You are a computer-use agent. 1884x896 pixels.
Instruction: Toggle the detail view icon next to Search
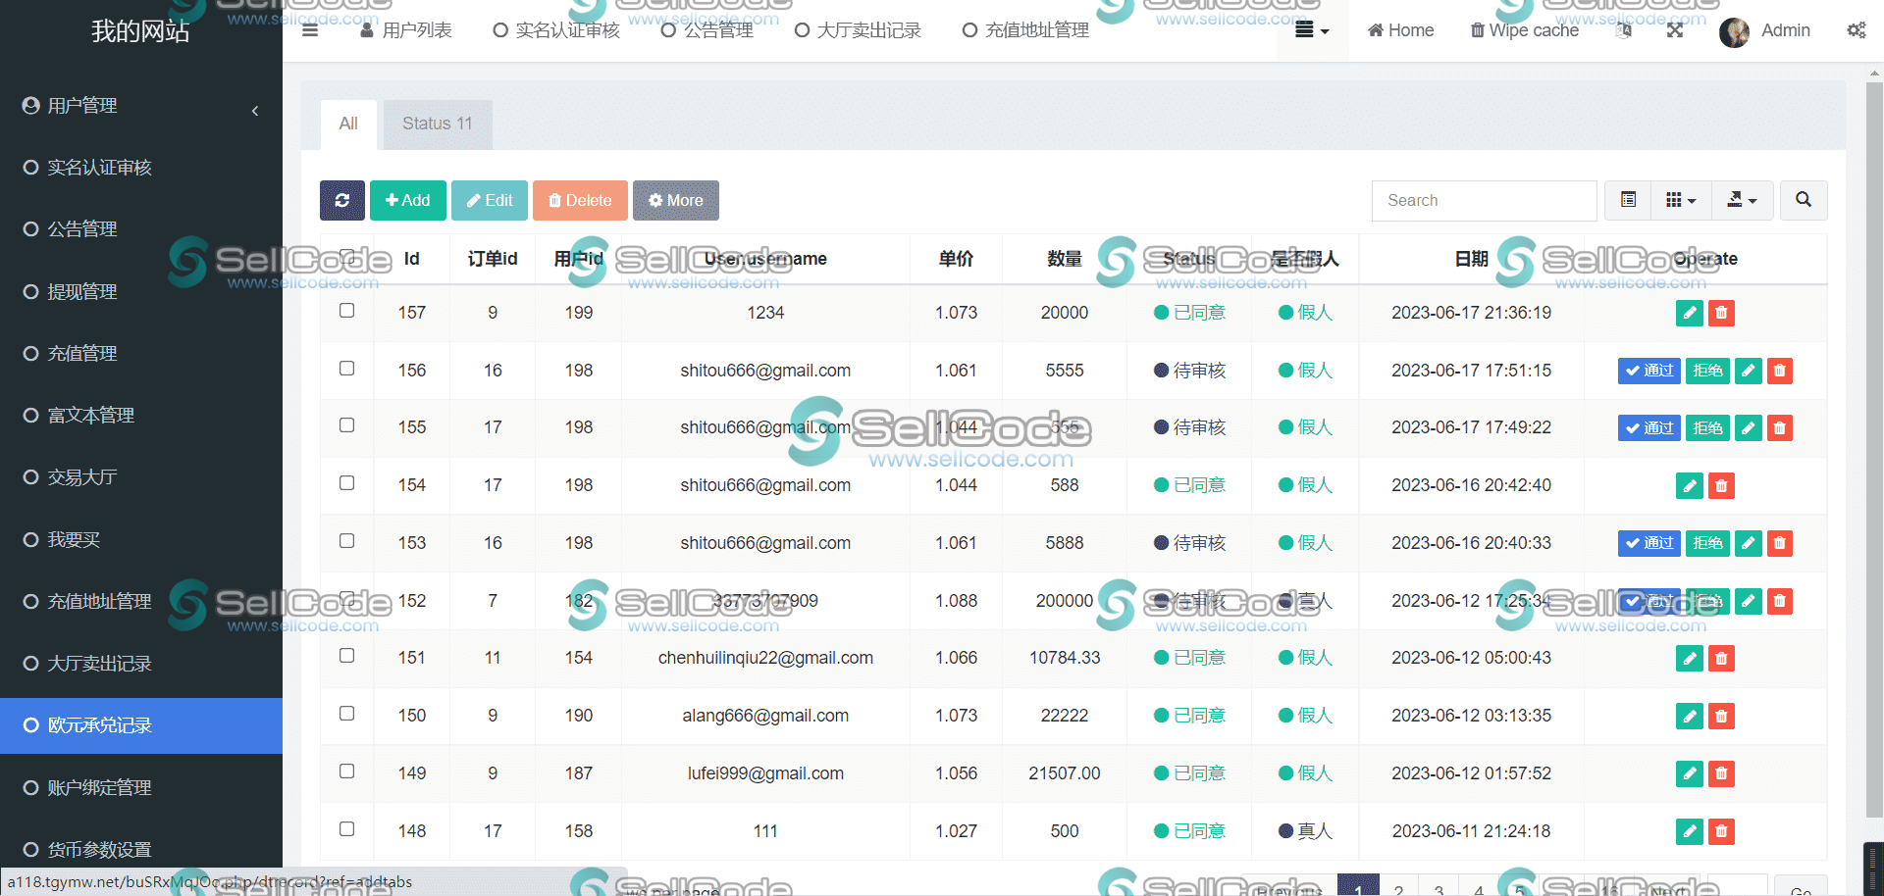pos(1628,200)
